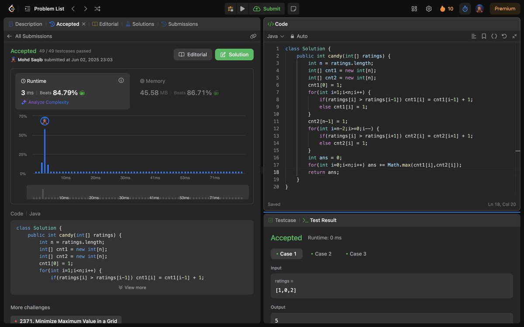Open the notes sticky icon
The height and width of the screenshot is (327, 524).
point(293,9)
